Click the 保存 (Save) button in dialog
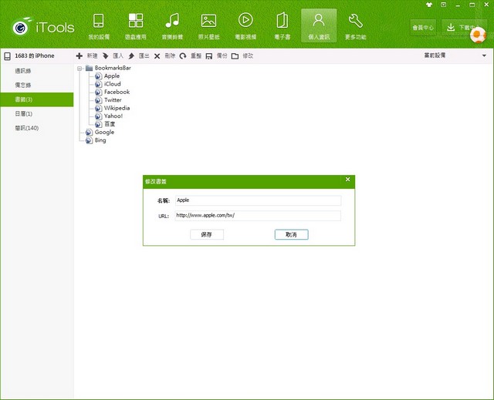 pos(206,234)
